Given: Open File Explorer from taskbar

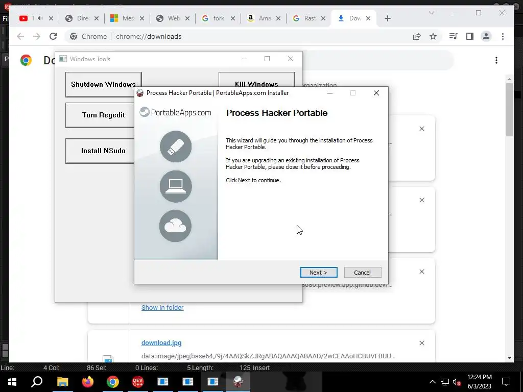Looking at the screenshot, I should tap(62, 382).
